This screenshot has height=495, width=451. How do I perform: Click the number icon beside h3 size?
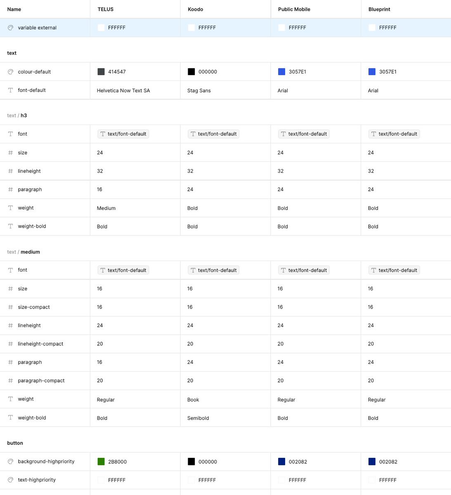(11, 153)
